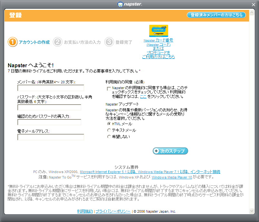Select the HTMLメール radio option
Image resolution: width=259 pixels, height=222 pixels.
[109, 124]
